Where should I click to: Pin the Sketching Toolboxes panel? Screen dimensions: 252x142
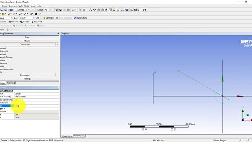click(58, 34)
